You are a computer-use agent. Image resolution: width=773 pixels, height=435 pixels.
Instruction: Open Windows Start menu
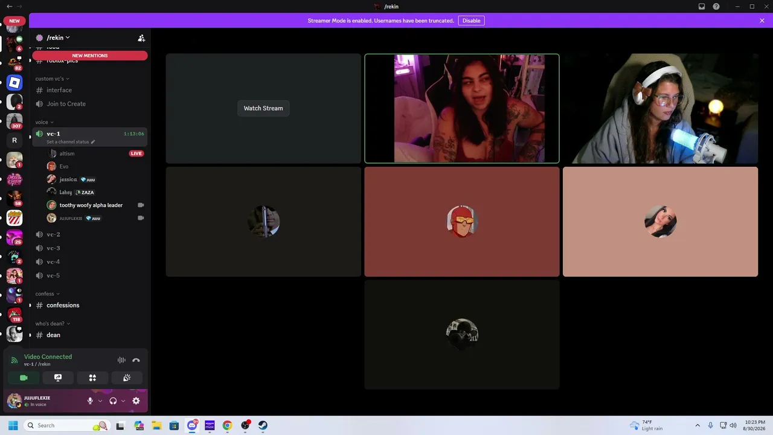pyautogui.click(x=13, y=425)
